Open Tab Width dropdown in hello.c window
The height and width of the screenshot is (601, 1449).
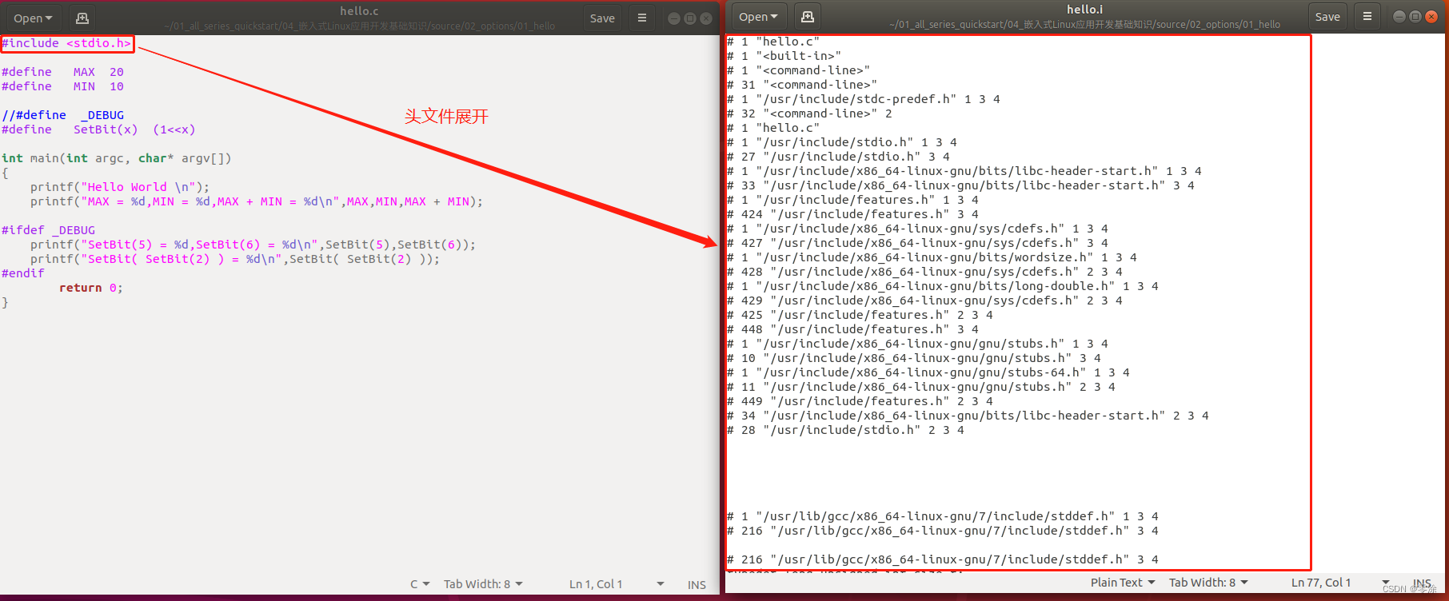[483, 584]
